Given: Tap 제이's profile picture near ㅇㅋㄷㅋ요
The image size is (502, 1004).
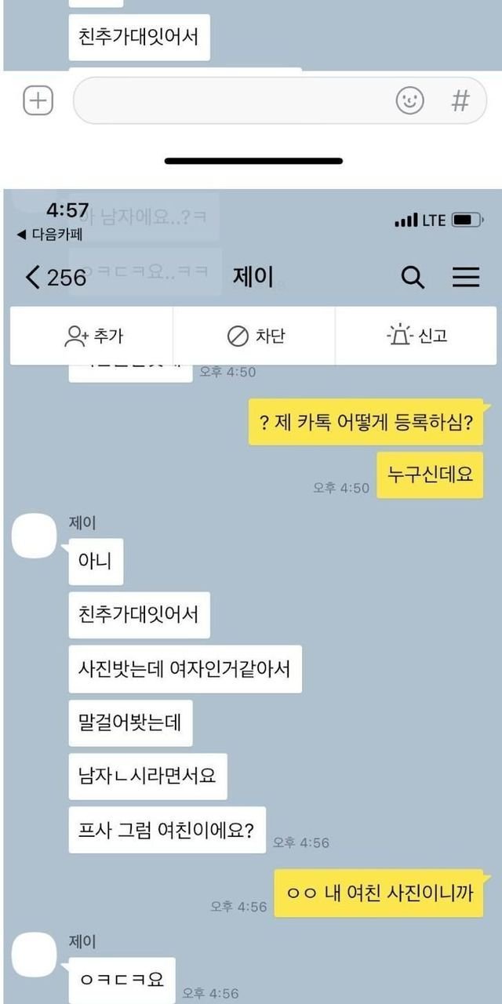Looking at the screenshot, I should pos(35,955).
